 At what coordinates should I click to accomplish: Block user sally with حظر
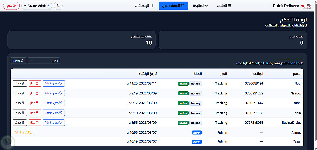[x=35, y=113]
